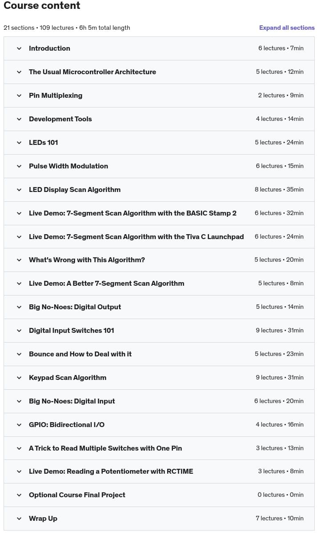The height and width of the screenshot is (535, 317).
Task: Open the Tiva C Launchpad live demo row
Action: coord(159,237)
